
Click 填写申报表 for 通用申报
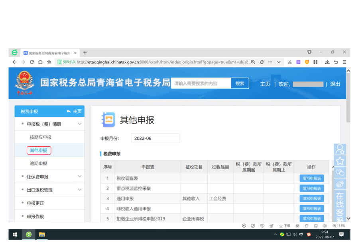click(312, 199)
